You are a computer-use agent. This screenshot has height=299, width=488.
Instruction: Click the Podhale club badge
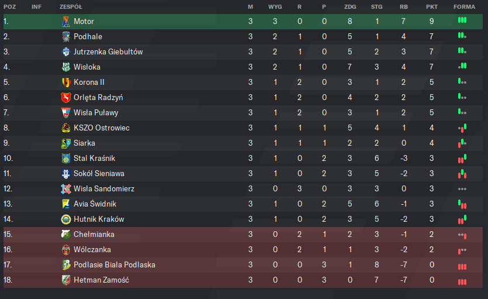point(66,37)
